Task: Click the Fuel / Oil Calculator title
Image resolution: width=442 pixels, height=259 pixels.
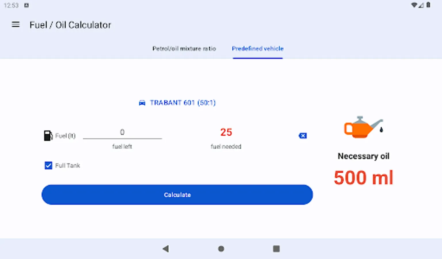Action: [70, 25]
